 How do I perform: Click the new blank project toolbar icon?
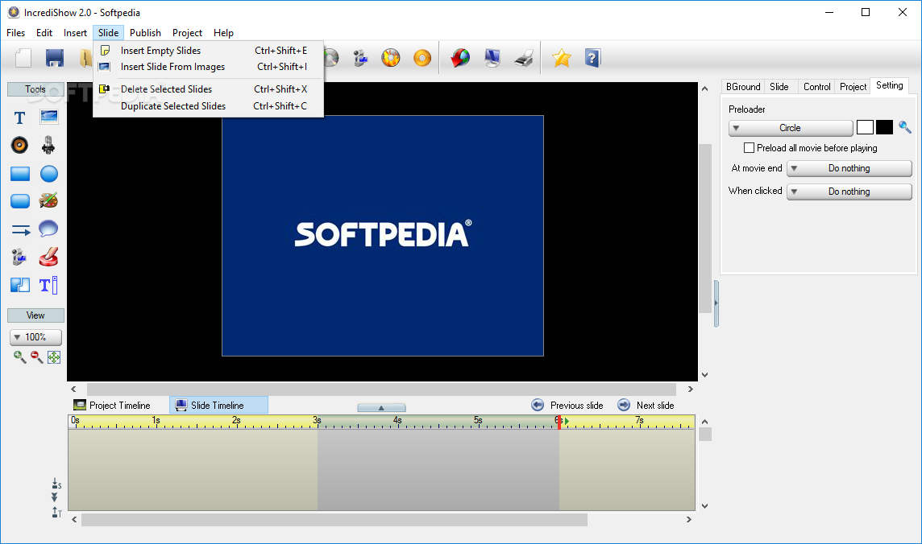23,58
